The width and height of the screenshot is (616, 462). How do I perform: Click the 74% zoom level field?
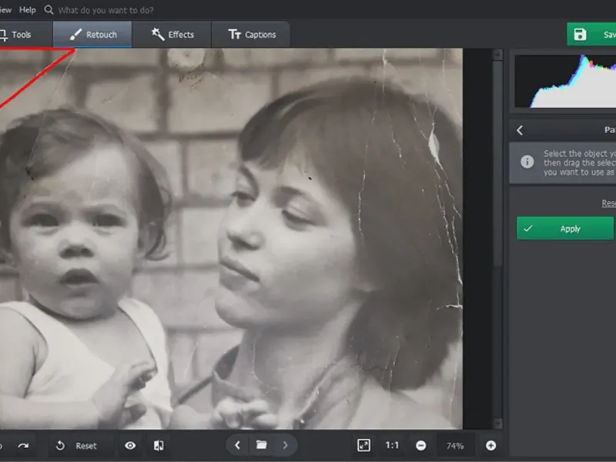point(455,445)
